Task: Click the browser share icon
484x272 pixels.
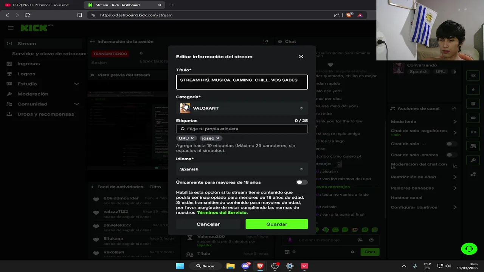Action: point(337,15)
